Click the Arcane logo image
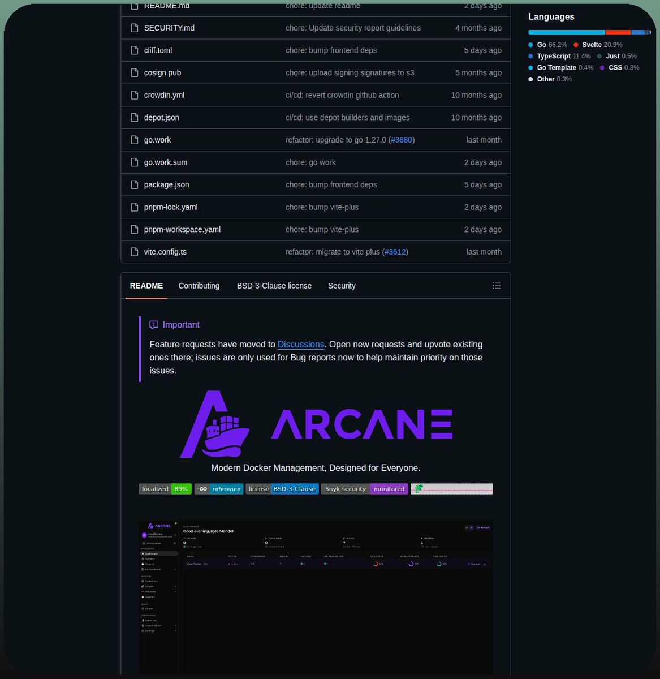Screen dimensions: 660x679 (316, 424)
